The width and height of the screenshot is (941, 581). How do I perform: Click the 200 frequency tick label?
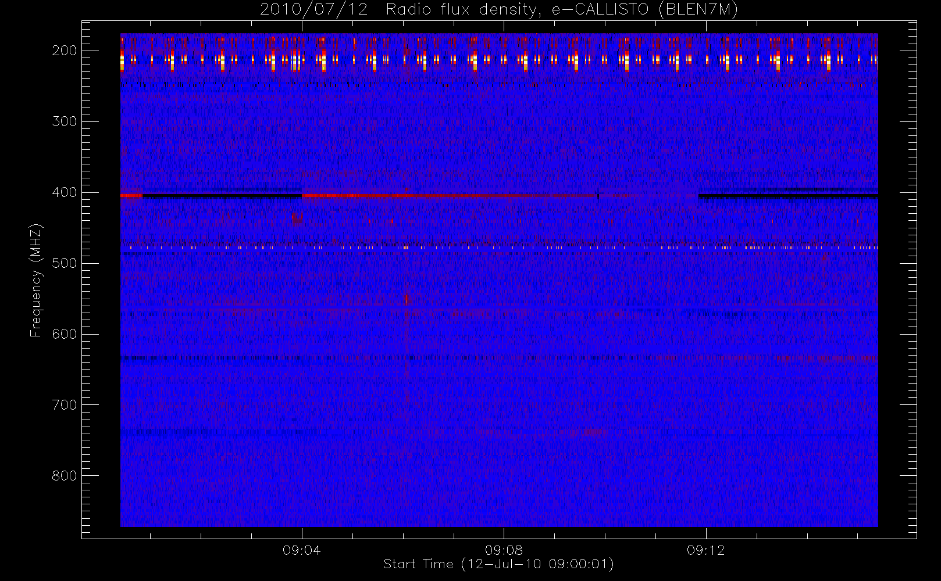pos(64,51)
